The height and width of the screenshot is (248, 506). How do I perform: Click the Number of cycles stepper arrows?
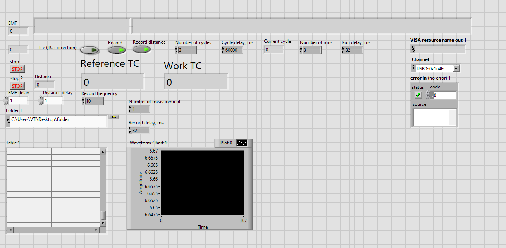pos(176,50)
